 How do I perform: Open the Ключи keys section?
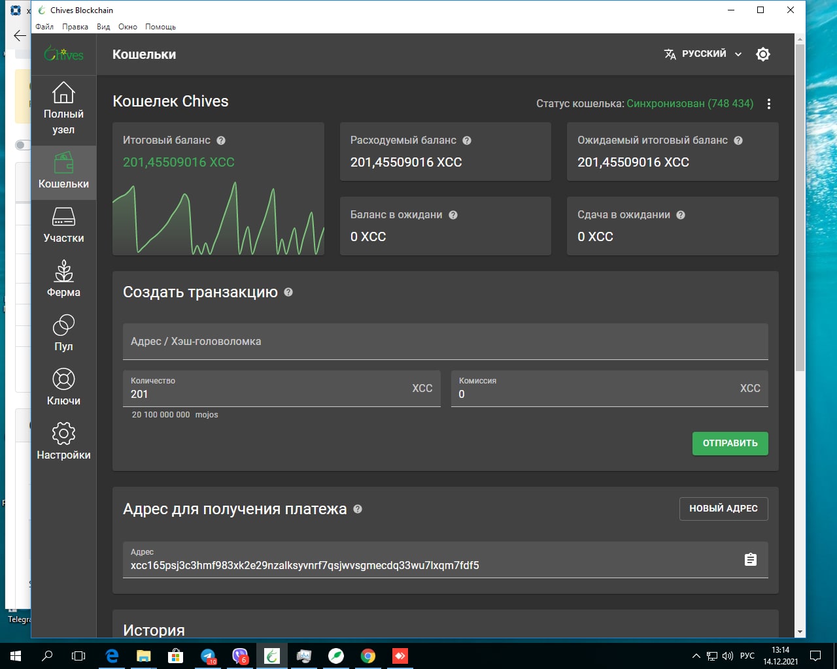pos(63,389)
